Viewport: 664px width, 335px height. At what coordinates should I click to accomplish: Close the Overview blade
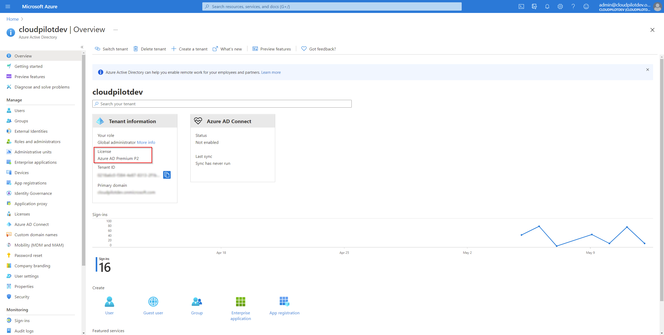coord(652,30)
